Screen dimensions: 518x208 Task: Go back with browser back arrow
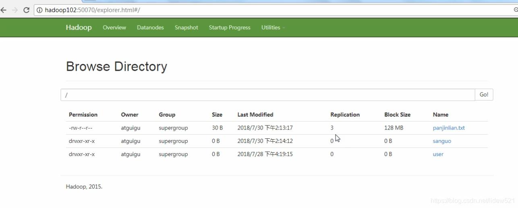click(4, 10)
